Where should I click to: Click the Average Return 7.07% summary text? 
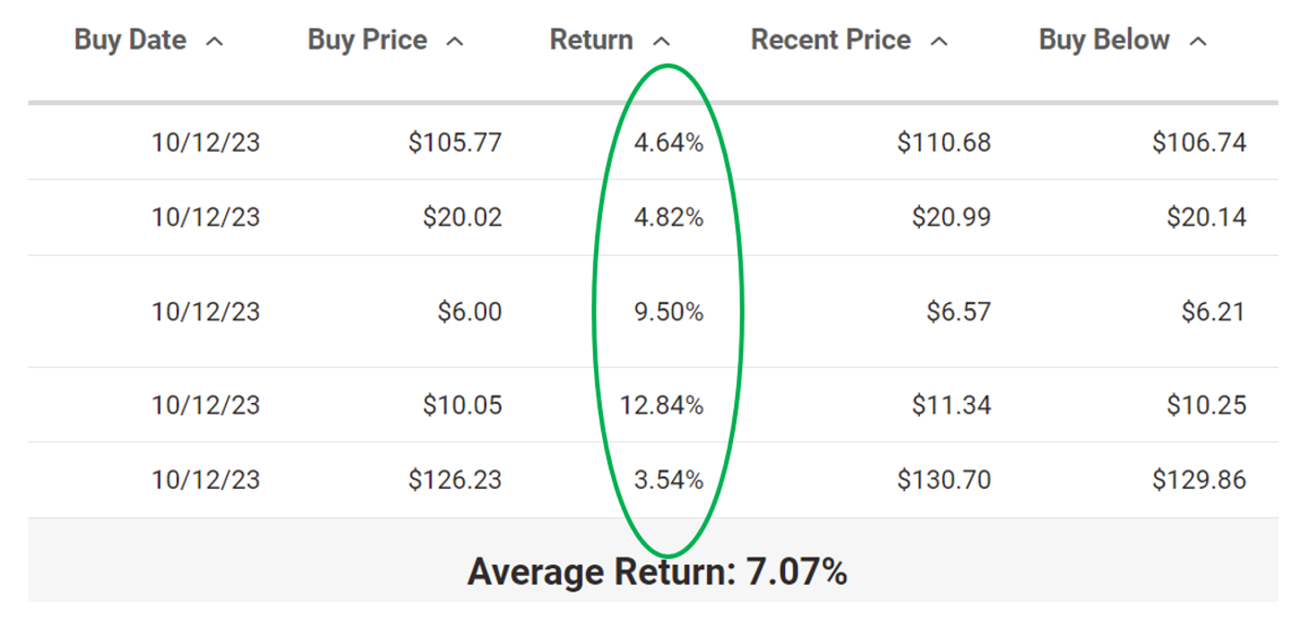pyautogui.click(x=657, y=572)
